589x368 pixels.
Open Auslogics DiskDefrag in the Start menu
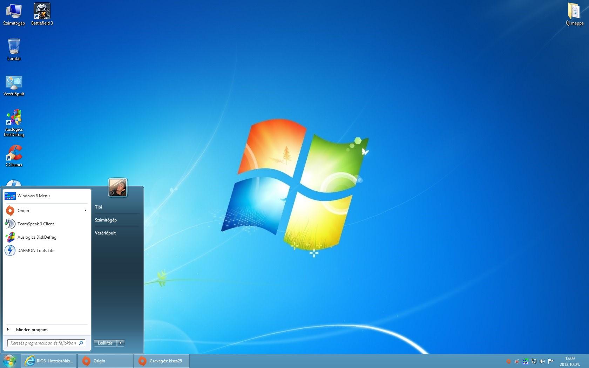coord(47,237)
